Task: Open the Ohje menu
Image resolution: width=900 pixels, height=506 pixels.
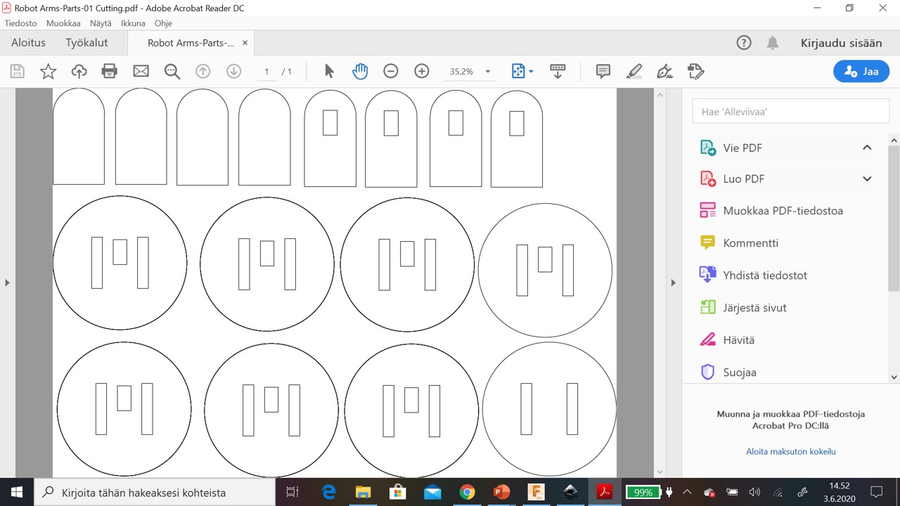Action: tap(163, 23)
